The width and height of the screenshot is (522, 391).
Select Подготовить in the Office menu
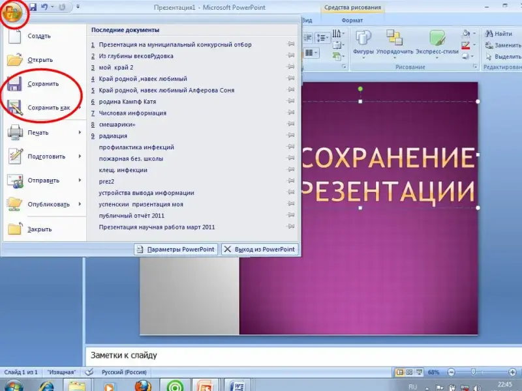(46, 156)
